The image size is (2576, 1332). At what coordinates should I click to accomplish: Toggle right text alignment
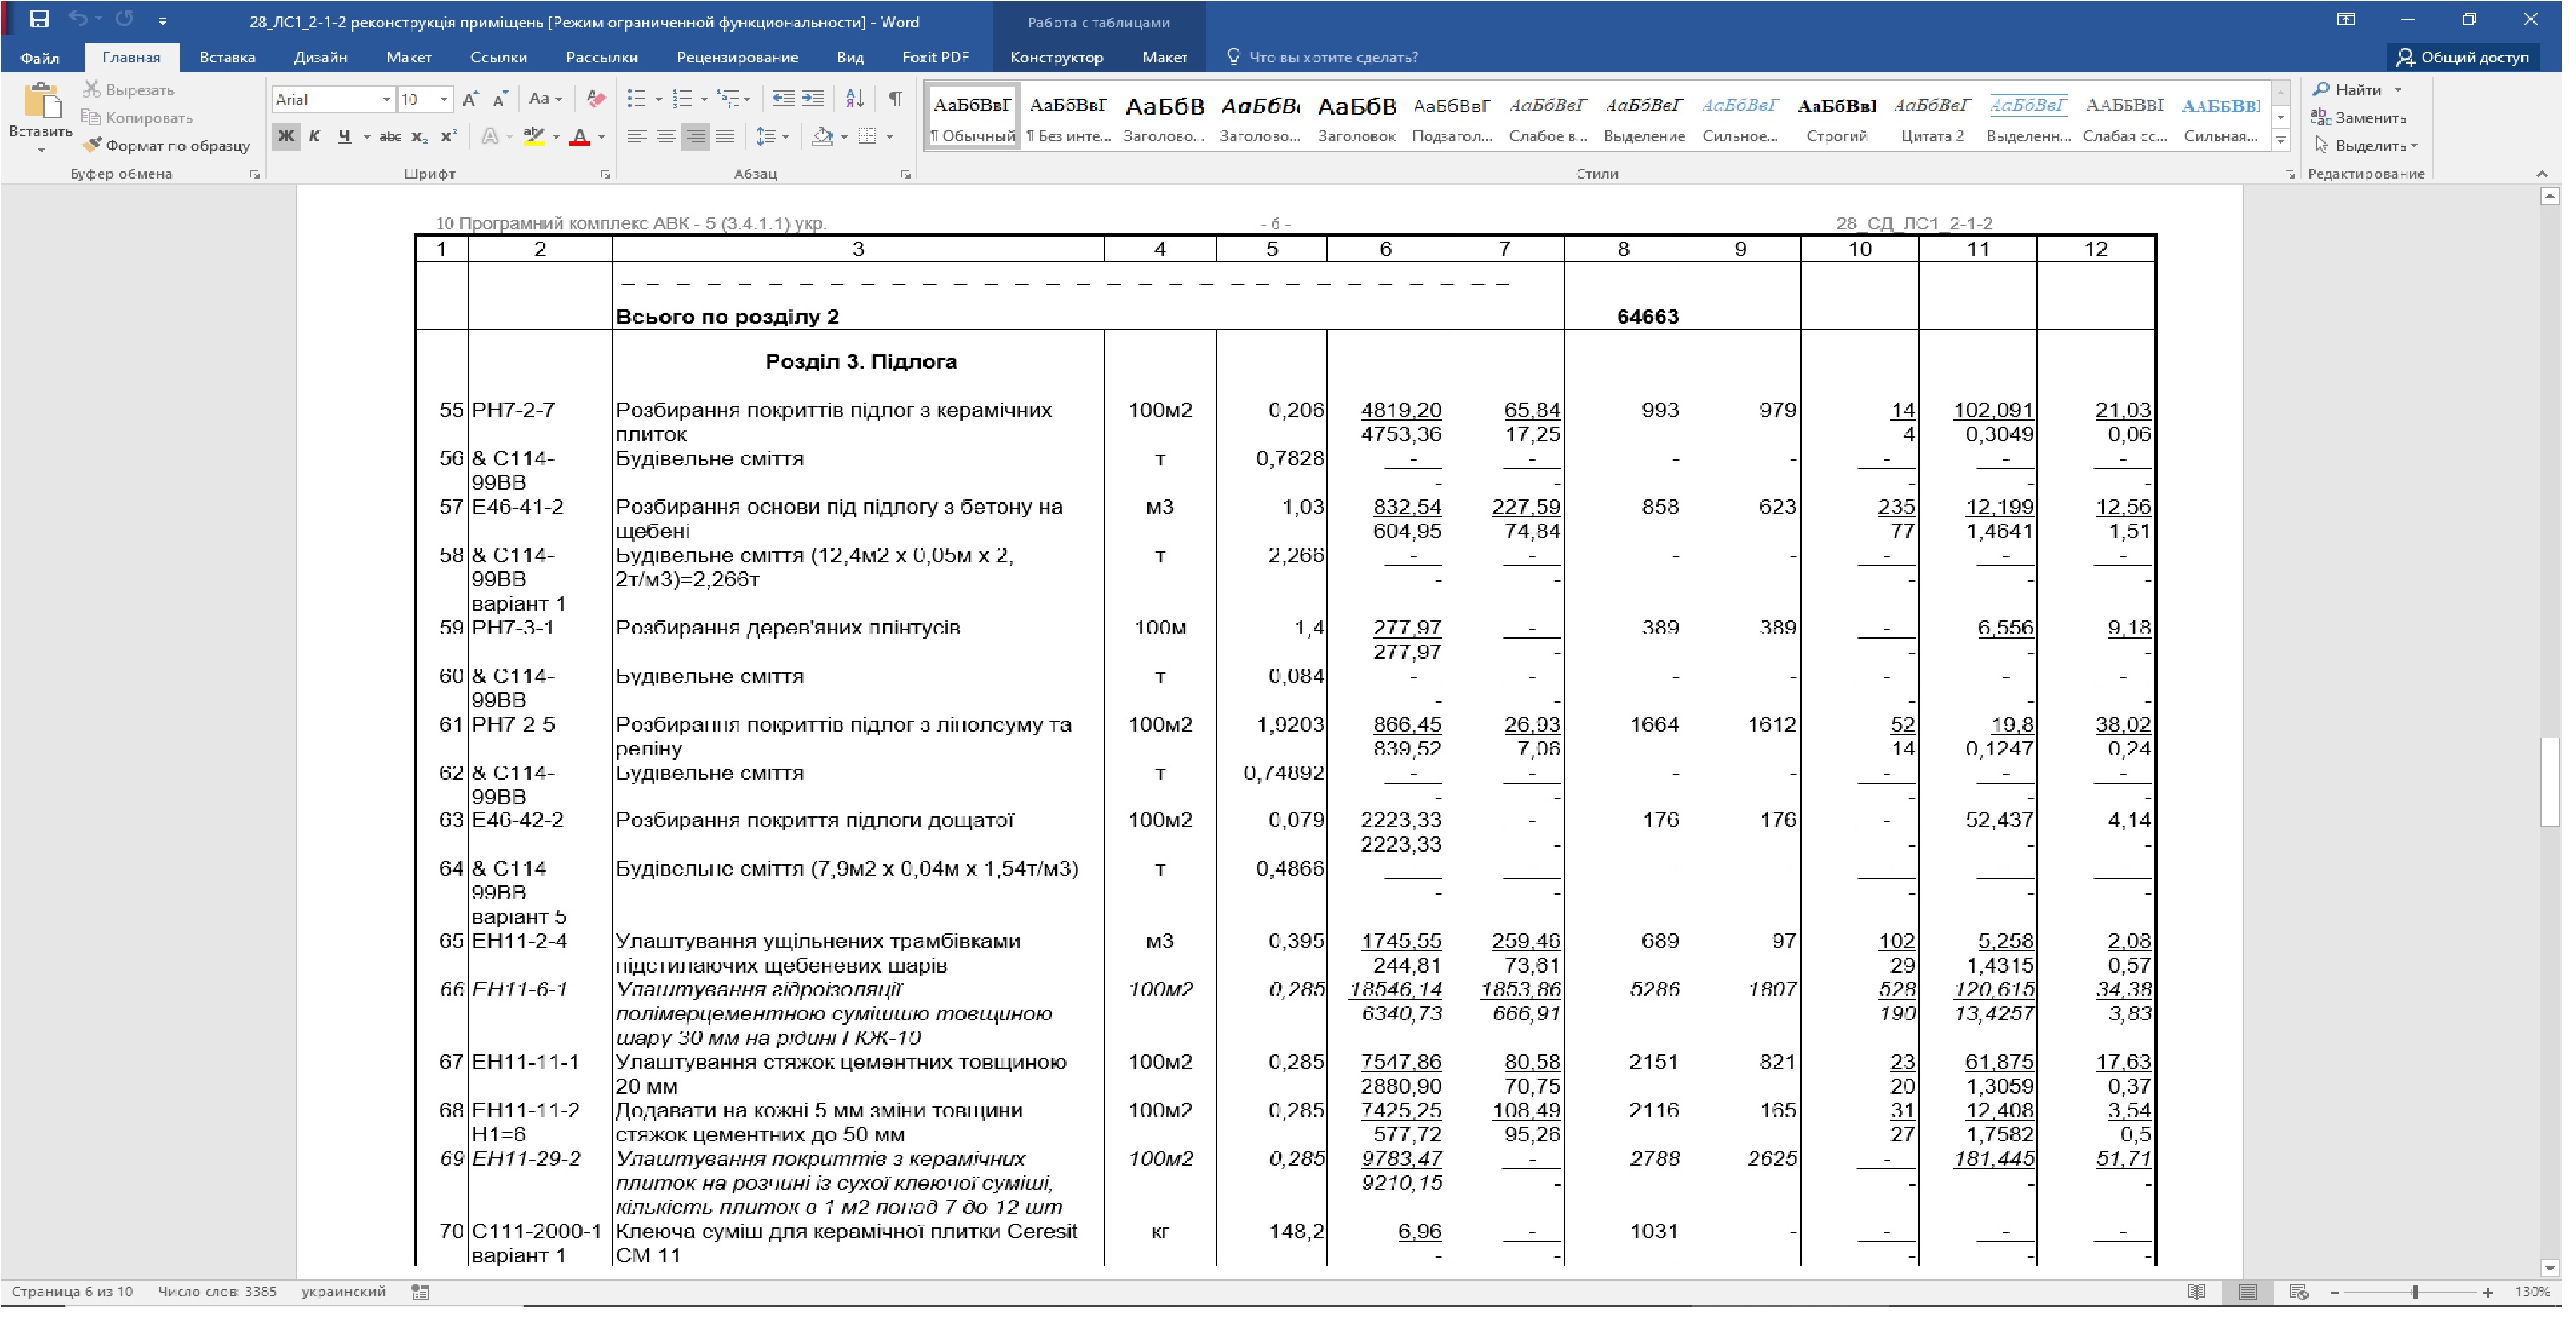tap(696, 136)
